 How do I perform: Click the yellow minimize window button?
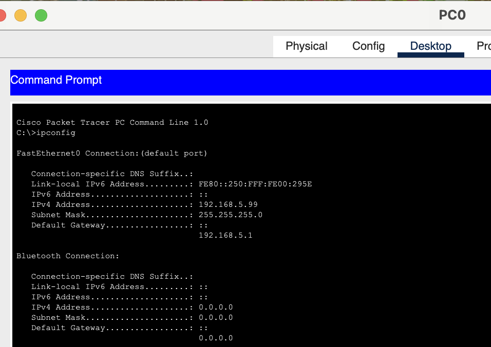pyautogui.click(x=21, y=15)
